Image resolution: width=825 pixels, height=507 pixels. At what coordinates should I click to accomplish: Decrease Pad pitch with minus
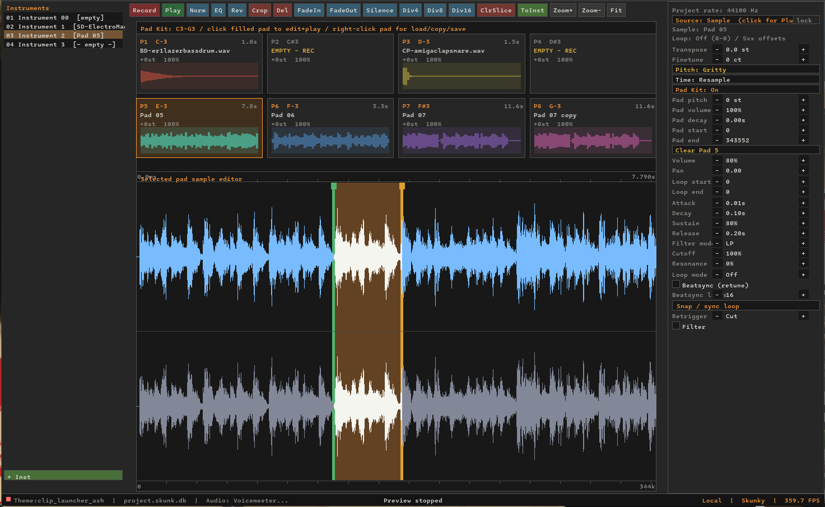click(717, 100)
